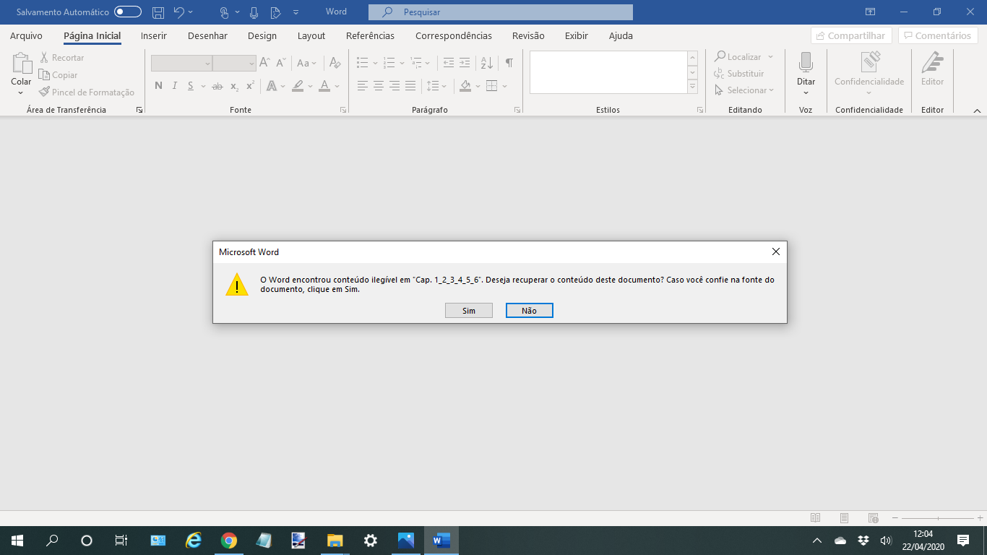Screen dimensions: 987x555
Task: Click the increase indent icon
Action: coord(465,63)
